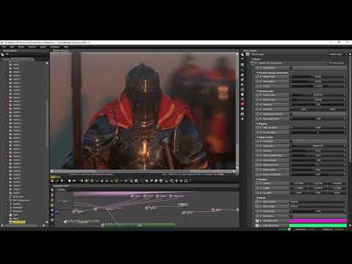This screenshot has height=264, width=352.
Task: Click the green color swatch at inspector bottom
Action: pyautogui.click(x=318, y=225)
